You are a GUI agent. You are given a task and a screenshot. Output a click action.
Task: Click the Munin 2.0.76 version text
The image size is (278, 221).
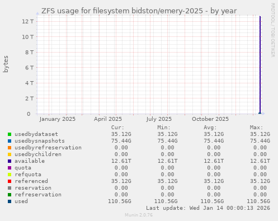(x=139, y=215)
